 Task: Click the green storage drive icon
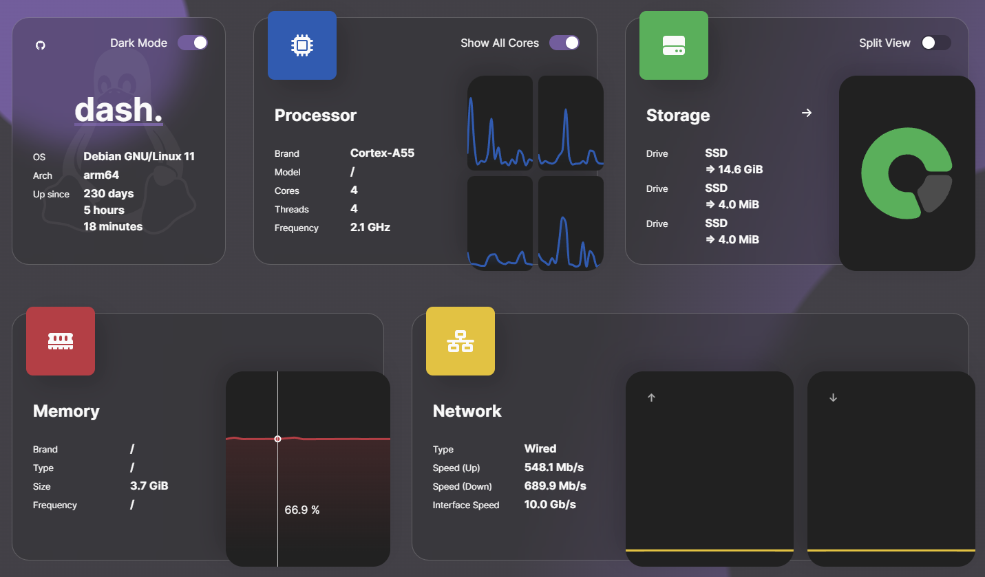[x=674, y=45]
